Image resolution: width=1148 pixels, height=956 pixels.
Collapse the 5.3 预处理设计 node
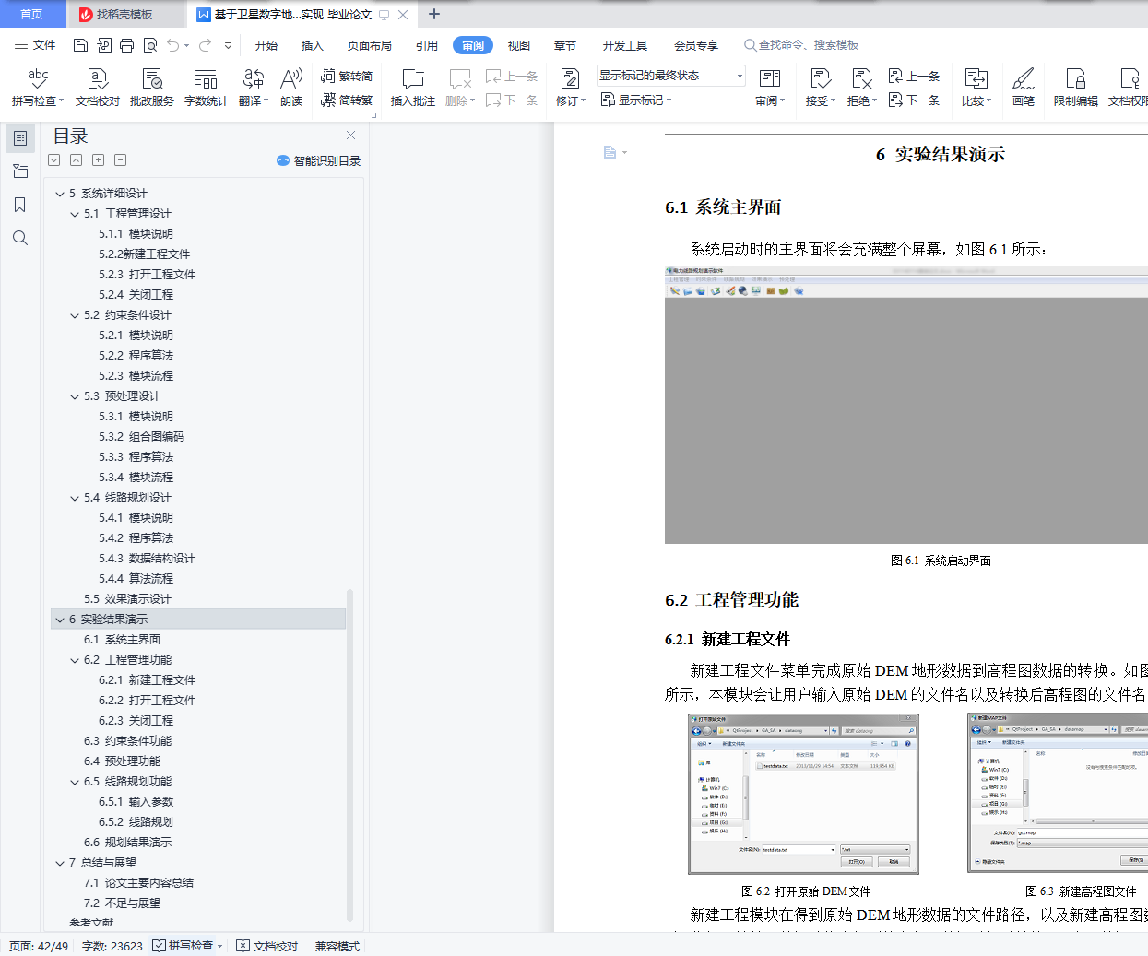(75, 396)
